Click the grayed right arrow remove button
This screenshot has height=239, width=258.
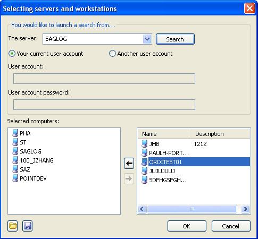pyautogui.click(x=129, y=179)
